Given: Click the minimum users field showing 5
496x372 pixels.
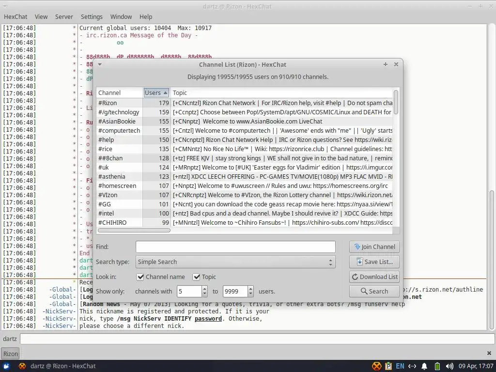Looking at the screenshot, I should (189, 291).
